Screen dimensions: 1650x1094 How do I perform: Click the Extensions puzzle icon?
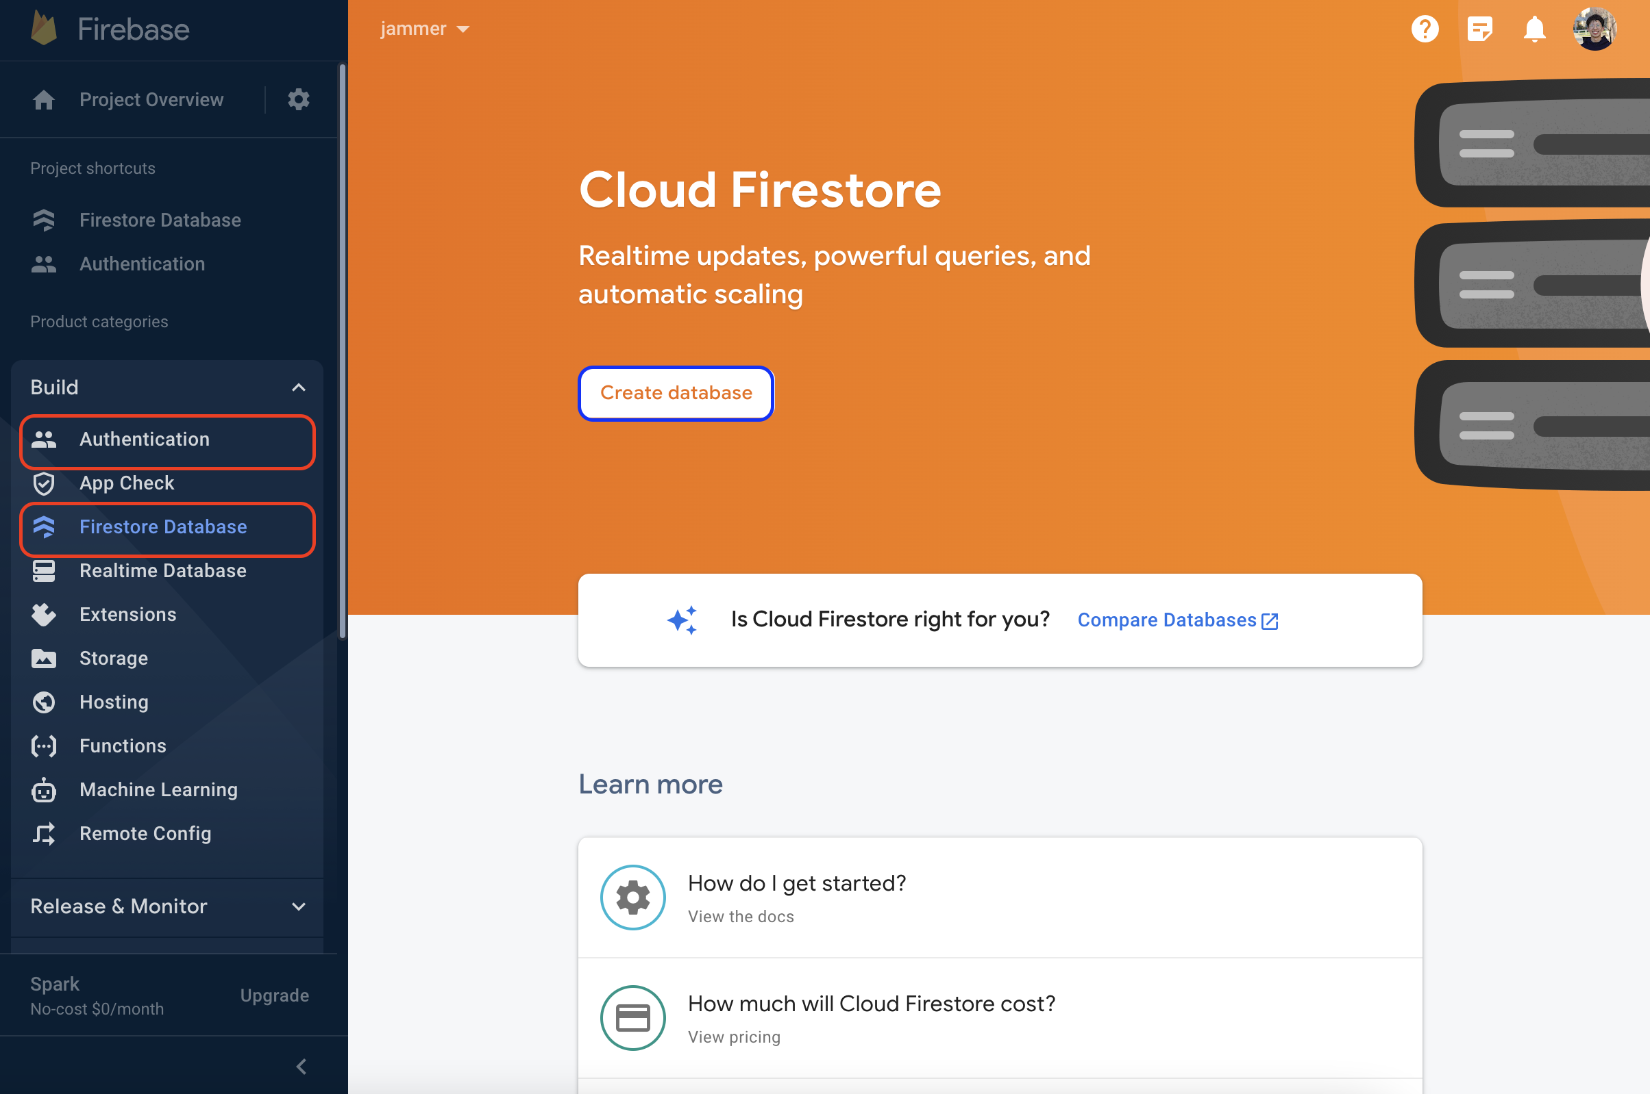44,614
